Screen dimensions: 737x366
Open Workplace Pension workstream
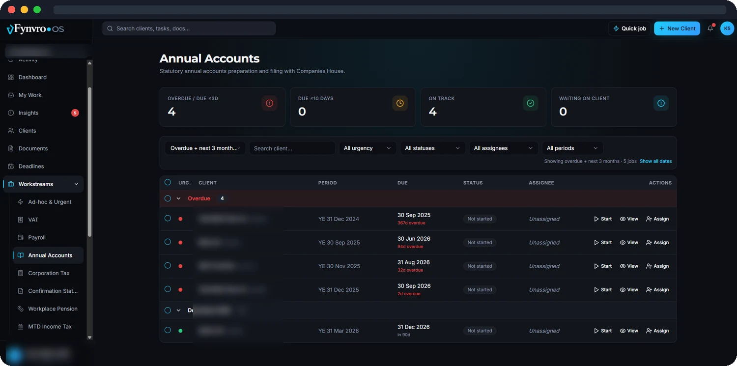tap(48, 309)
